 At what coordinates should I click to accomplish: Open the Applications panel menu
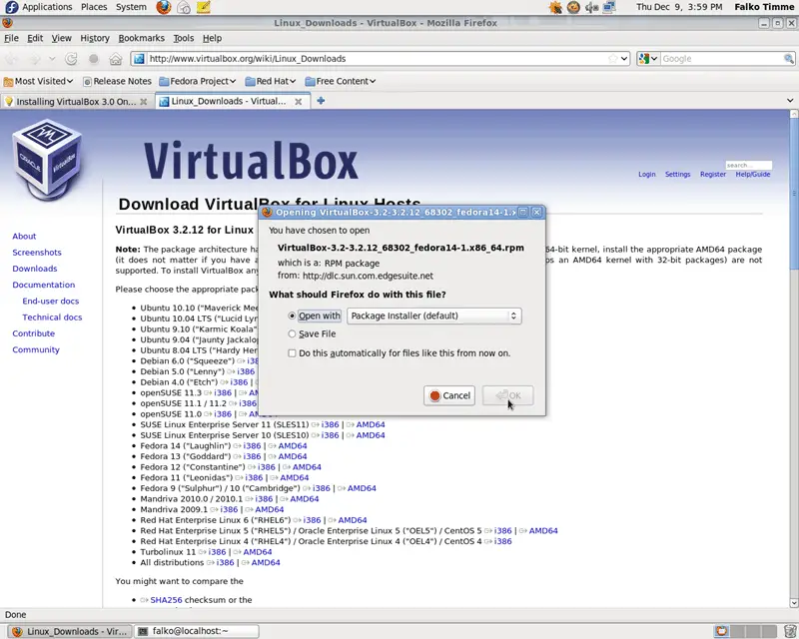pyautogui.click(x=47, y=7)
